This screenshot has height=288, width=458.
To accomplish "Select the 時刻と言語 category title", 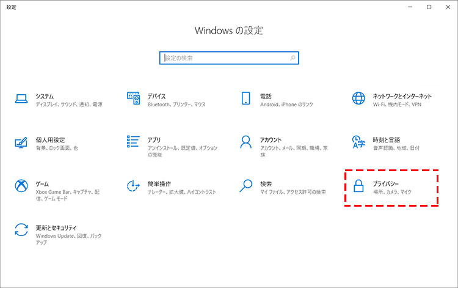I will tap(386, 140).
